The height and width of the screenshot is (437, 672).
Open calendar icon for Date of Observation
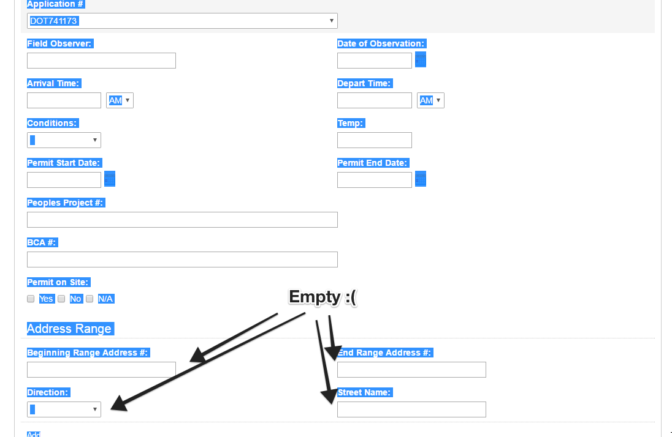421,60
